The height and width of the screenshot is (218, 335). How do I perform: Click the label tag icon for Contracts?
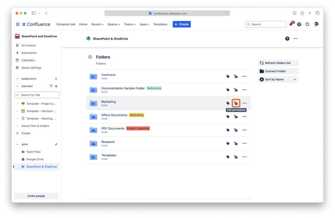tap(228, 77)
